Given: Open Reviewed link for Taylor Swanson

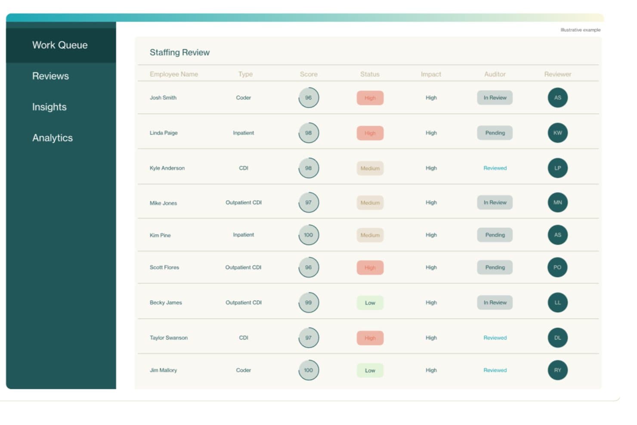Looking at the screenshot, I should click(x=495, y=338).
